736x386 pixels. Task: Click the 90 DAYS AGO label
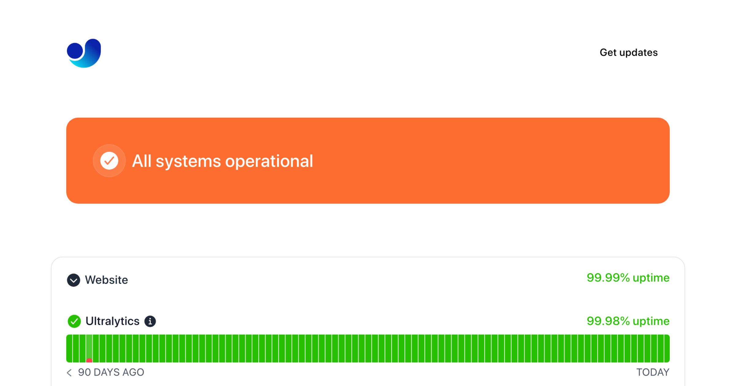coord(111,372)
